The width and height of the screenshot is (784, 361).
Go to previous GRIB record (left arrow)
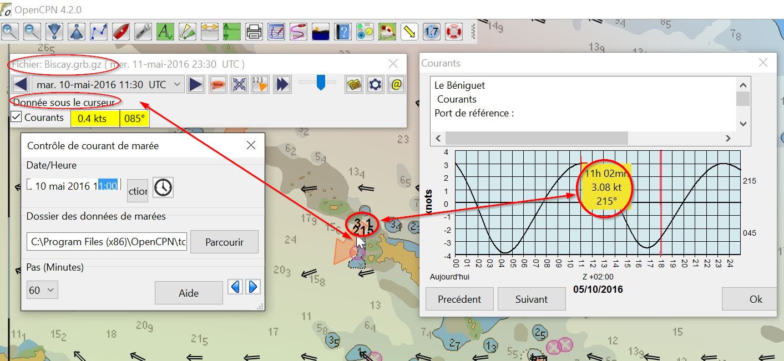[21, 84]
